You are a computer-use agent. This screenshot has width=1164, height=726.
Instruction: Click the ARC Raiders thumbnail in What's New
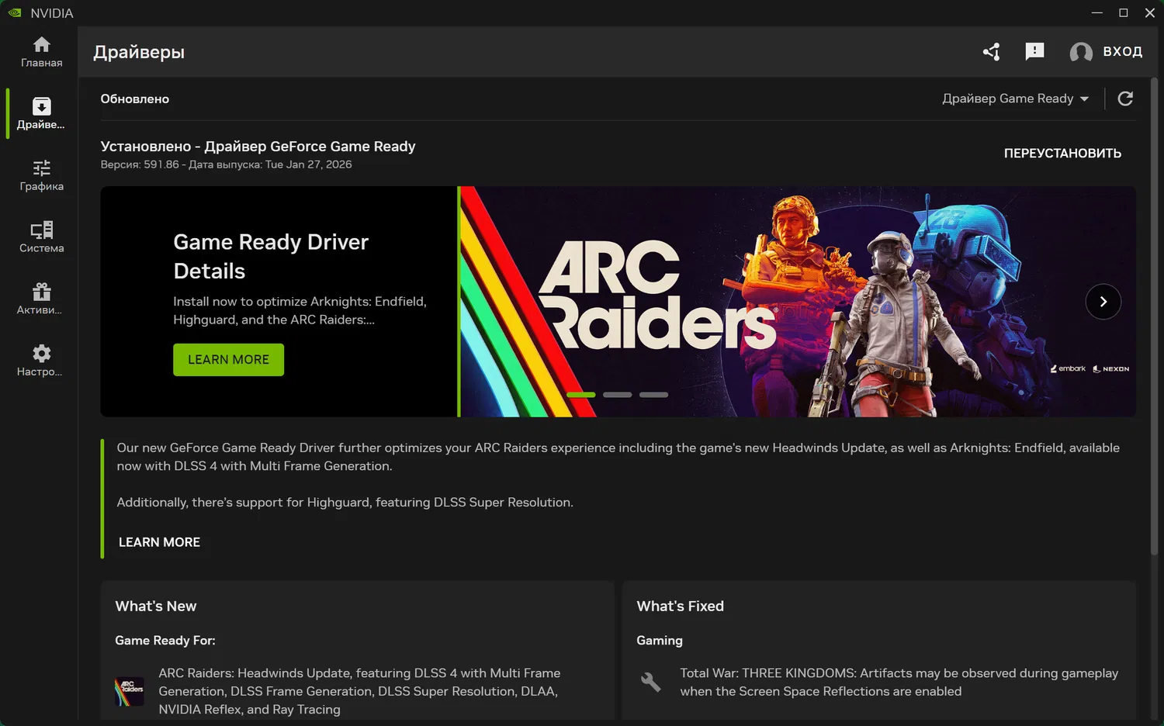129,691
